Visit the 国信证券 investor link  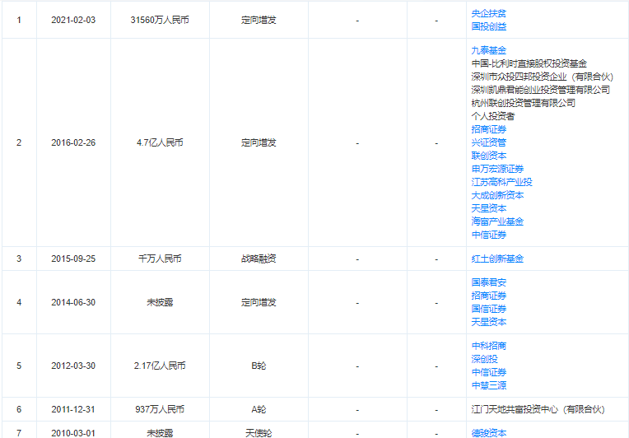[488, 309]
